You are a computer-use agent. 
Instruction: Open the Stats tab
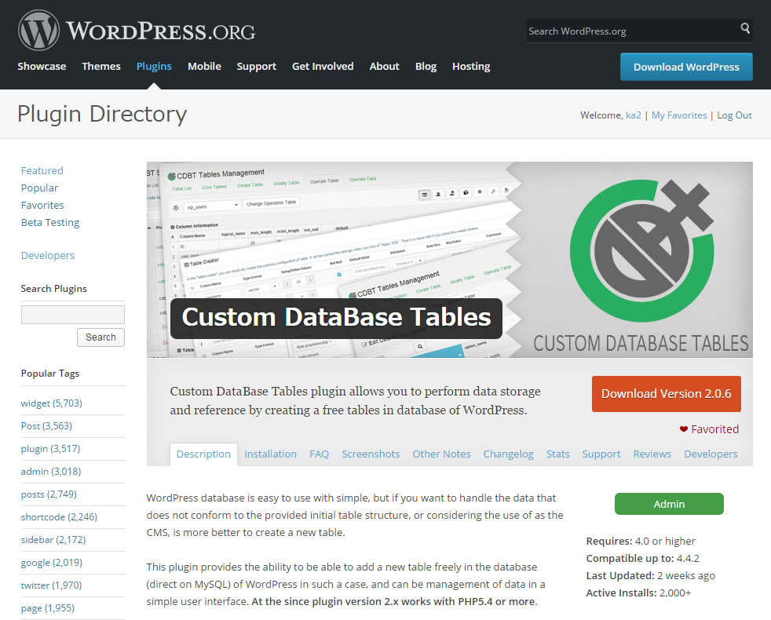coord(557,454)
